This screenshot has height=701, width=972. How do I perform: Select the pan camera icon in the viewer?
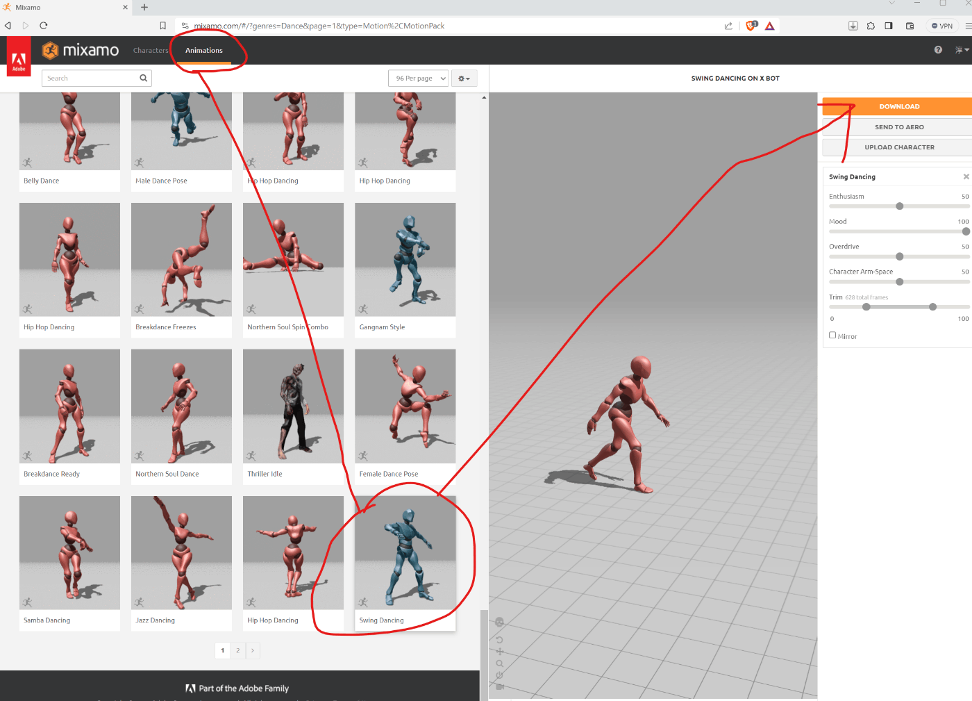[498, 652]
